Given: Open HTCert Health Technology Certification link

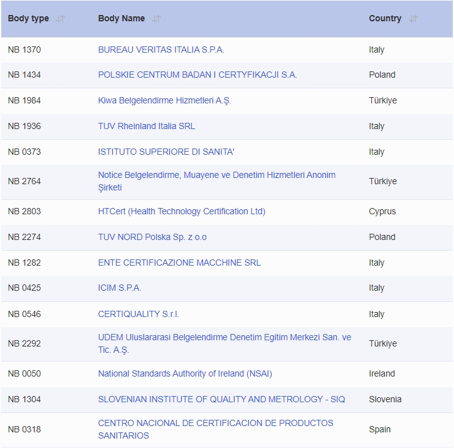Looking at the screenshot, I should pos(182,211).
